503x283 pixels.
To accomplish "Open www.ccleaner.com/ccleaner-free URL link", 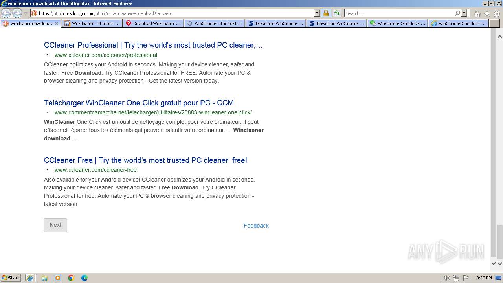I will point(95,170).
